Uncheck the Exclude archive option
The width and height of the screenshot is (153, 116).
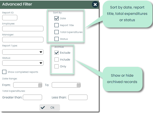pyautogui.click(x=56, y=53)
